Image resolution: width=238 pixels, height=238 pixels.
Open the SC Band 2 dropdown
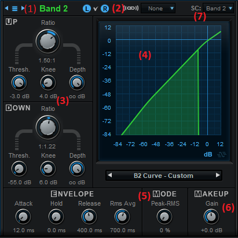pos(218,9)
